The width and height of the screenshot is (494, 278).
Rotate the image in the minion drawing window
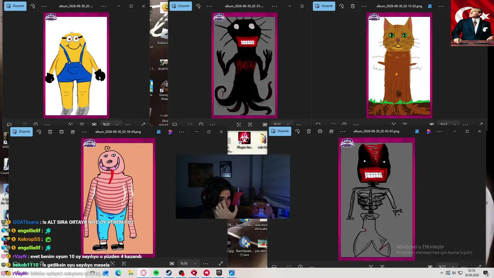click(32, 6)
